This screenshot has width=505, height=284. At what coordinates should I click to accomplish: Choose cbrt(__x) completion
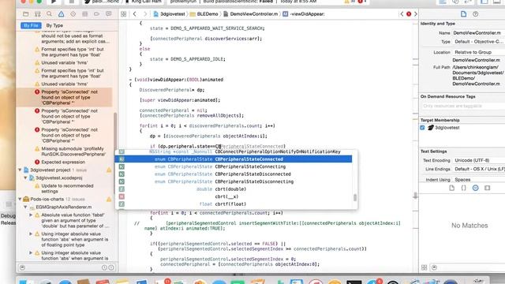click(x=234, y=196)
